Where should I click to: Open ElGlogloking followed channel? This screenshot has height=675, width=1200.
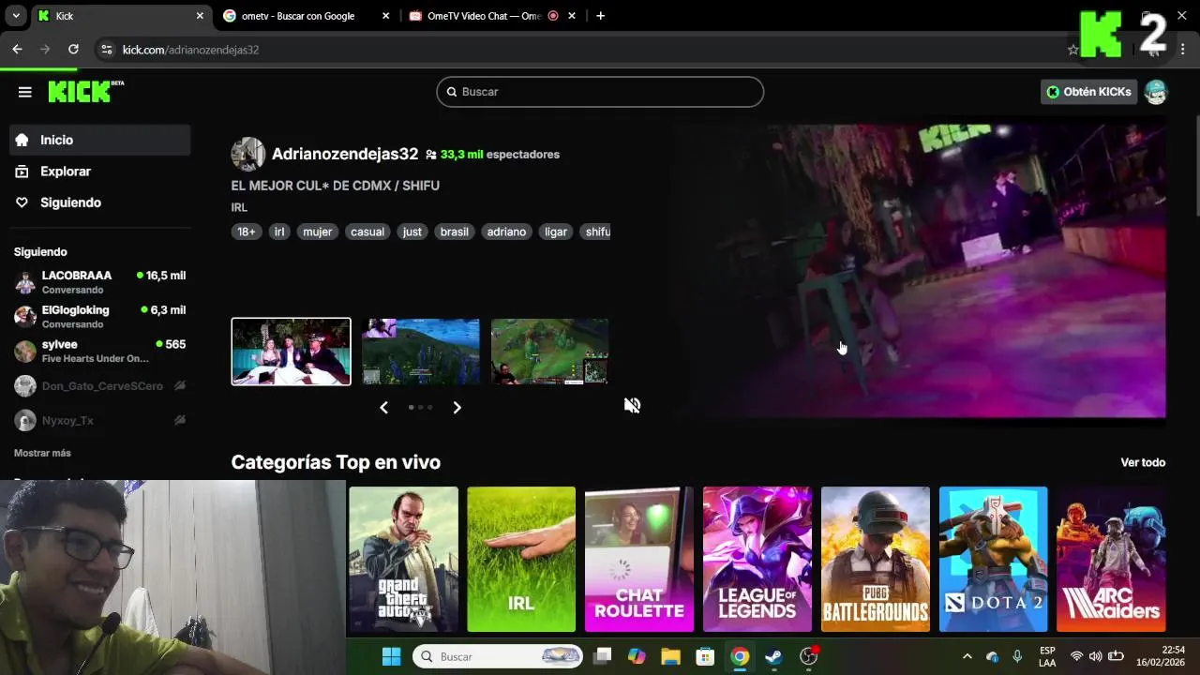pyautogui.click(x=99, y=317)
